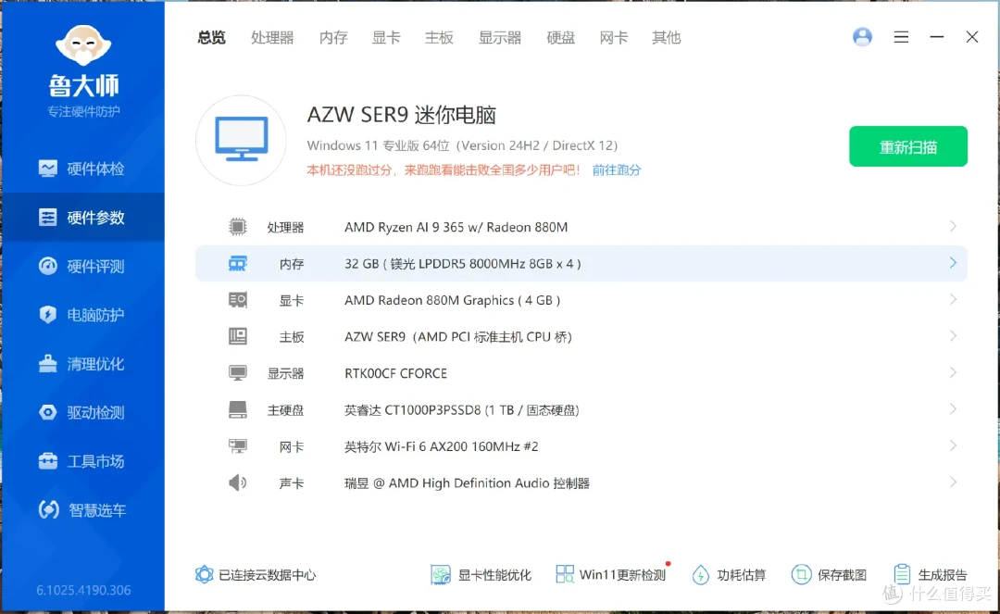The width and height of the screenshot is (1000, 614).
Task: Switch to the 其他 tab
Action: pyautogui.click(x=667, y=38)
